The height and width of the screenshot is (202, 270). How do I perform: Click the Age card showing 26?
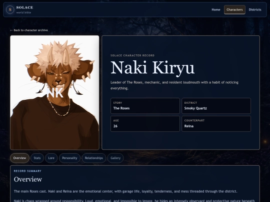[x=145, y=124]
